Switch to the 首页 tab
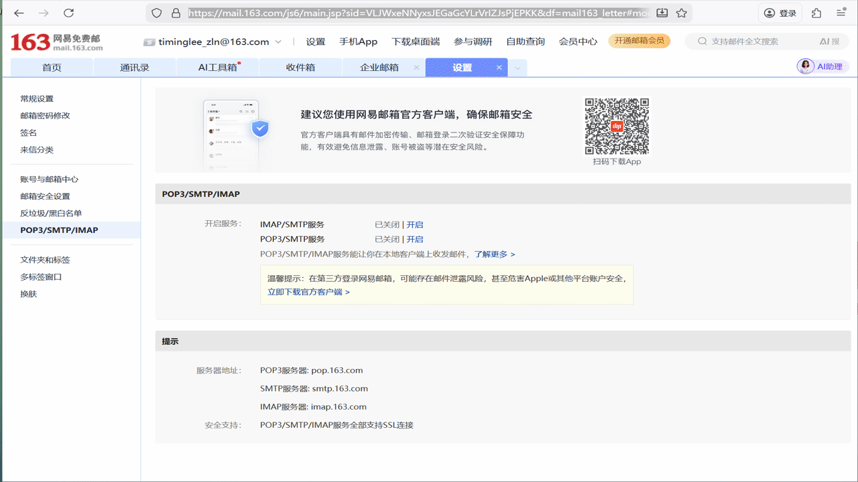 pos(52,68)
